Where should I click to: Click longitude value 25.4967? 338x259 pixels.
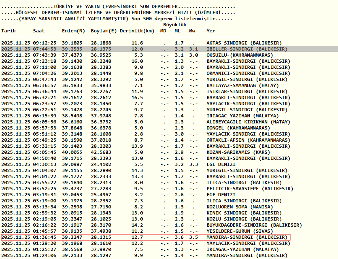pos(101,195)
